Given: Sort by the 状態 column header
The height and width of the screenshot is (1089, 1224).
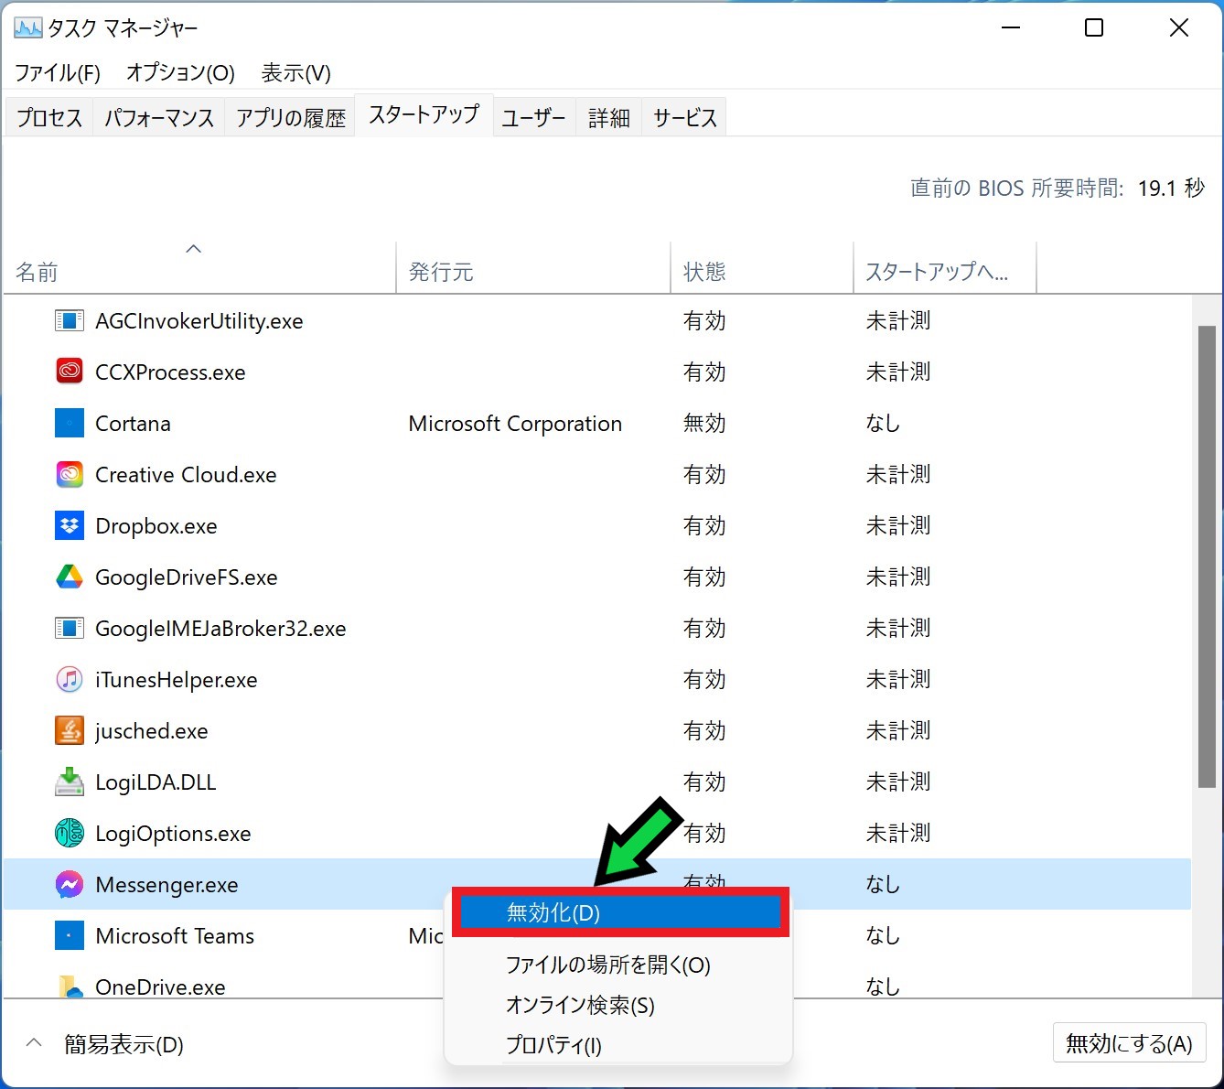Looking at the screenshot, I should tap(762, 267).
